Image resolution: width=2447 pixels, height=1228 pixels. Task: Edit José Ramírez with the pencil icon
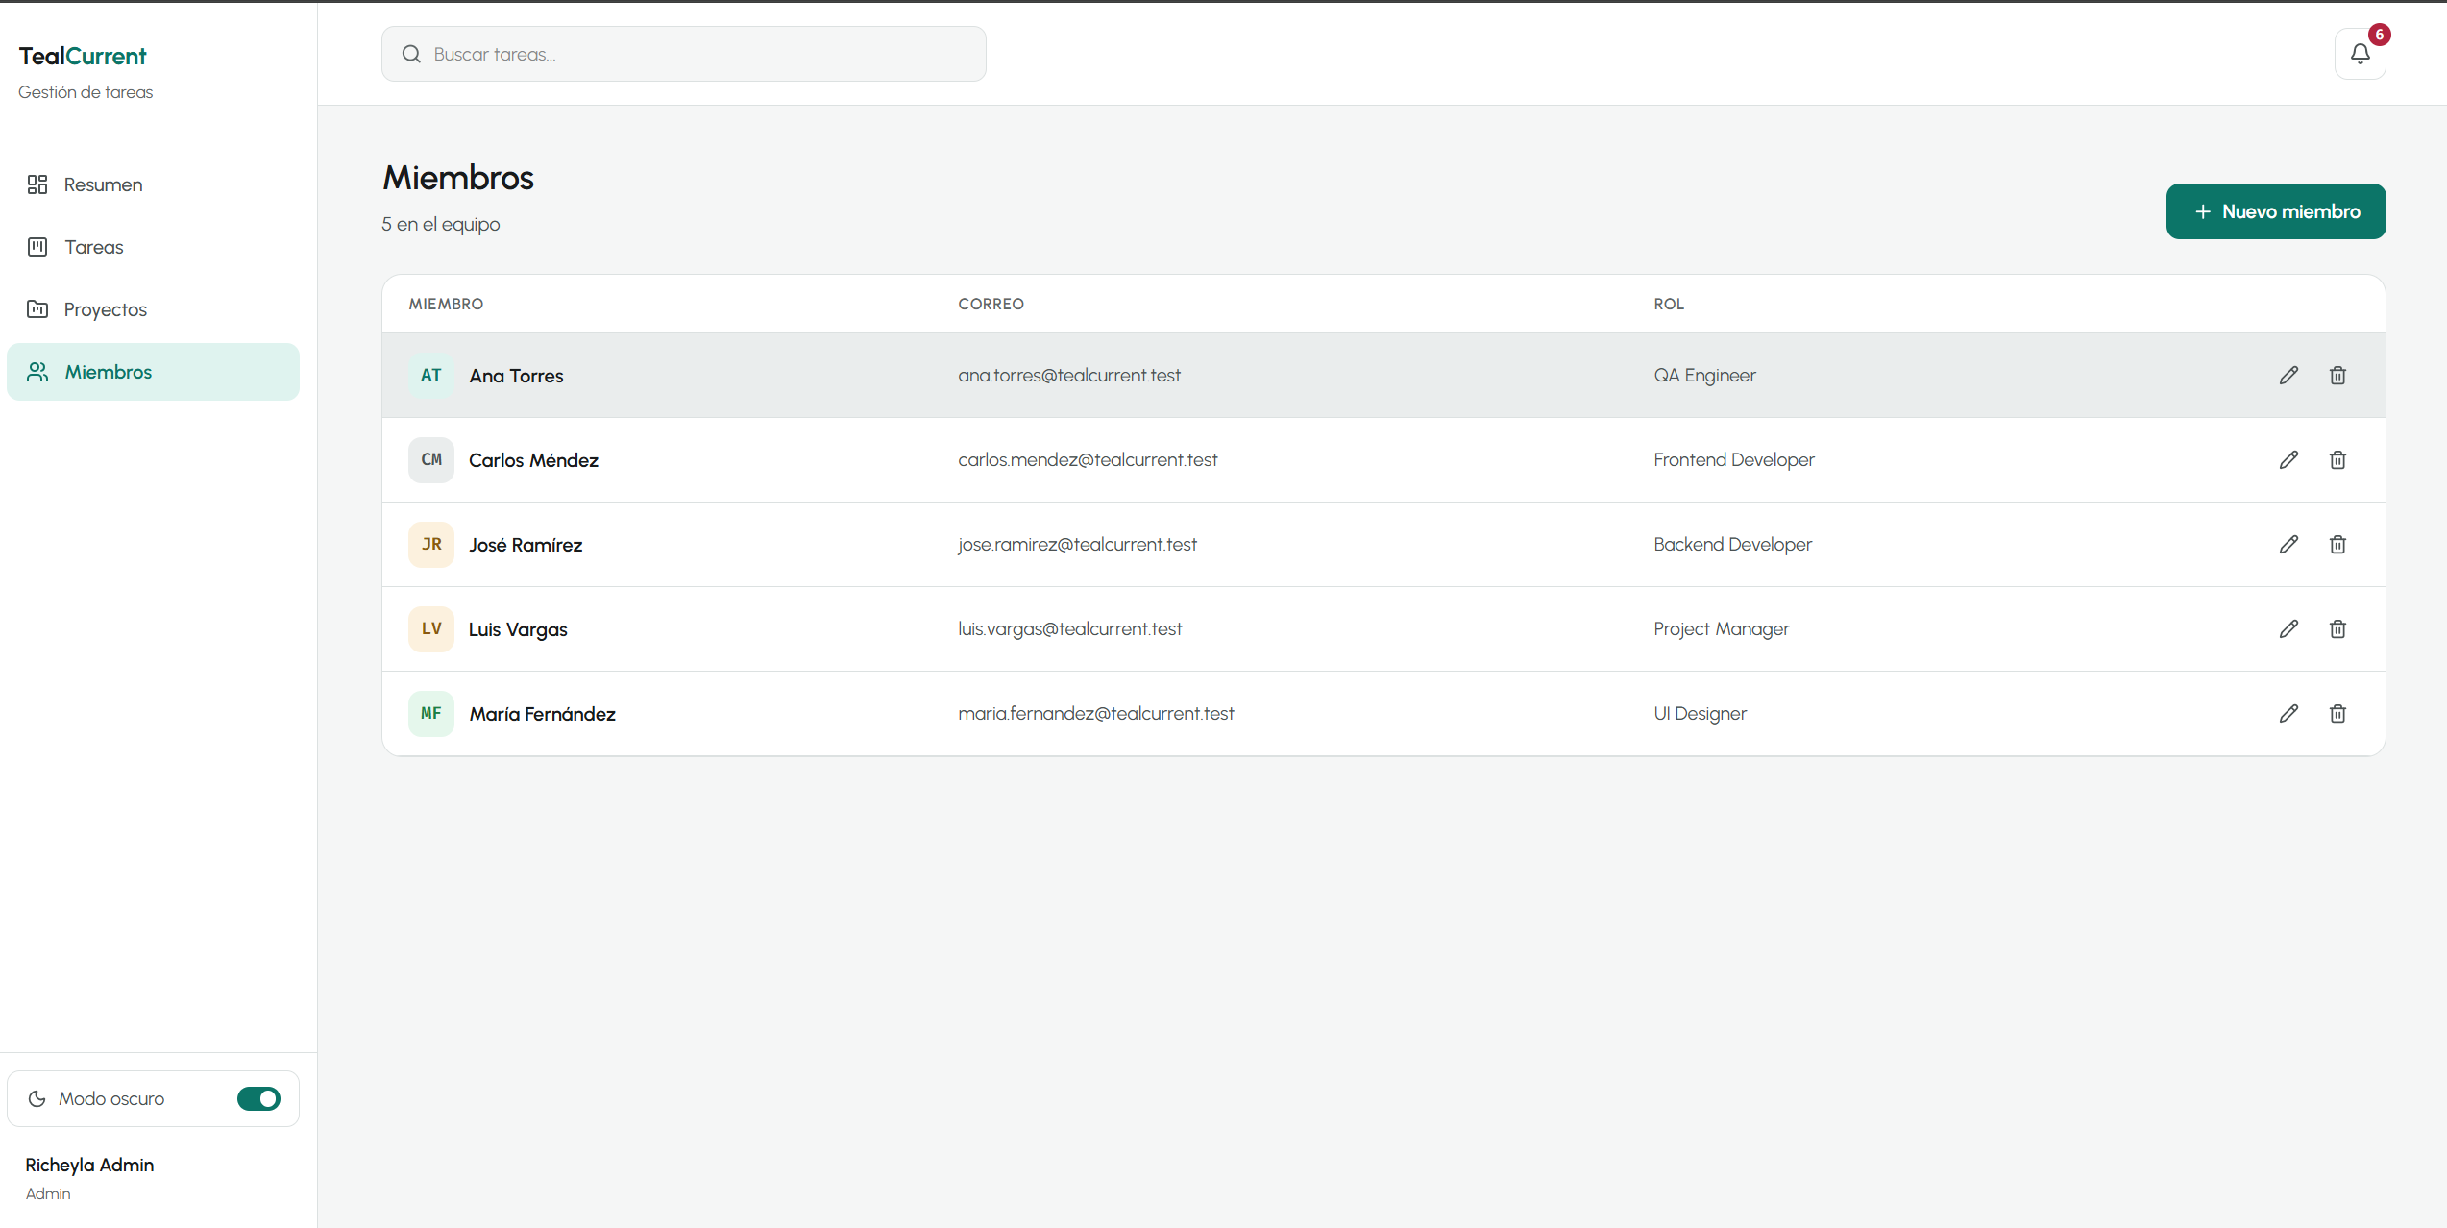pyautogui.click(x=2288, y=545)
